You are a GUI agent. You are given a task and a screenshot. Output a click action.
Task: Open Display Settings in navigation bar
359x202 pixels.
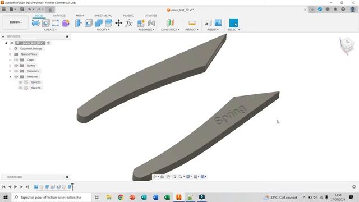pos(189,177)
